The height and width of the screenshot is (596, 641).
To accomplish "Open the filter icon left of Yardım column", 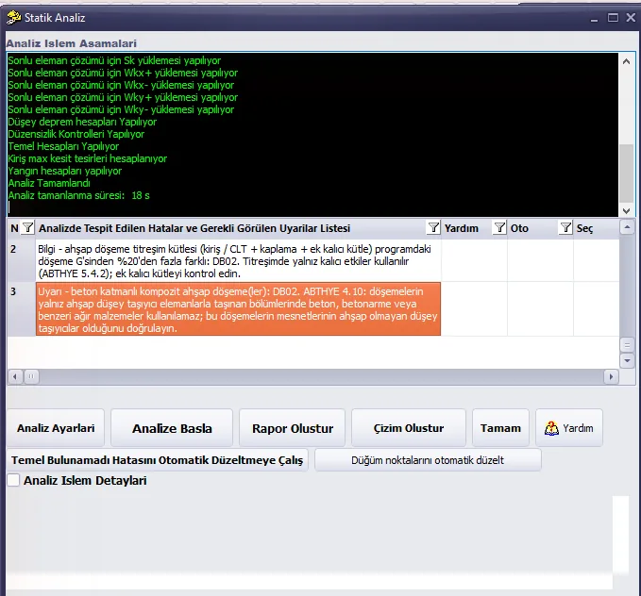I will pyautogui.click(x=433, y=227).
